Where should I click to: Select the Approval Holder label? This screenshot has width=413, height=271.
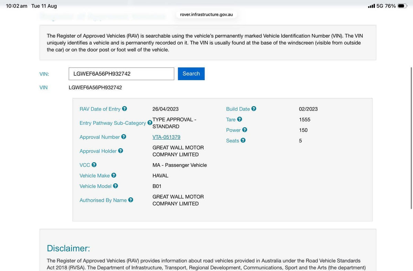point(98,151)
